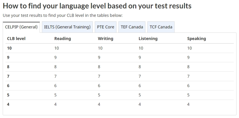Click the "How to find your language level" heading
Viewport: 239px width, 118px height.
[97, 6]
